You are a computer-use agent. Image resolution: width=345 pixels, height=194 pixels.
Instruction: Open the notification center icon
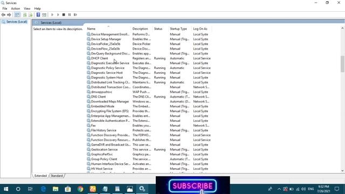[x=337, y=189]
